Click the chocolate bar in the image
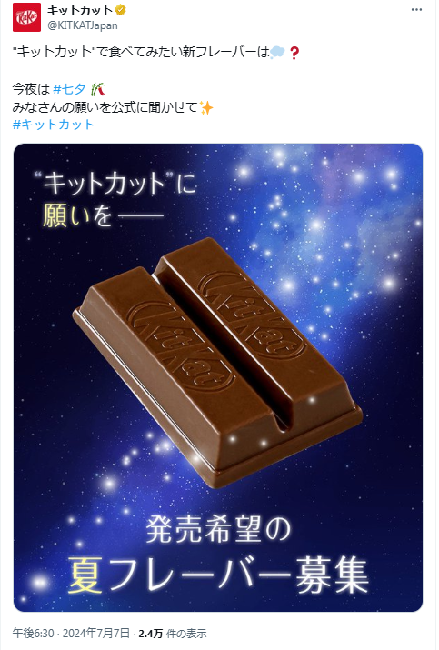439x650 pixels. 217,362
